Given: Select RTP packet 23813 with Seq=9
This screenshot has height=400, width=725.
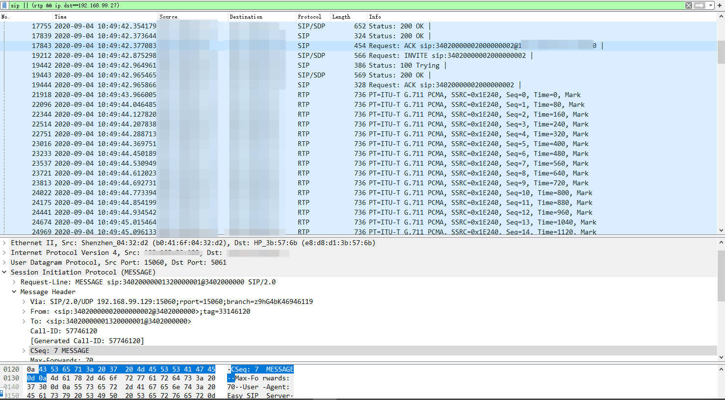Looking at the screenshot, I should (358, 183).
